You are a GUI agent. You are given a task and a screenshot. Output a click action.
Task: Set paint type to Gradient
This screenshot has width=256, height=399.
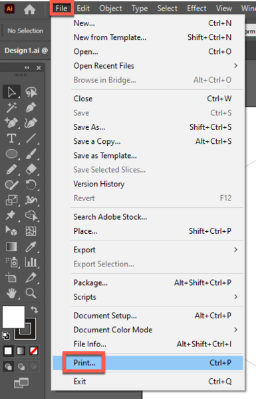(21, 351)
